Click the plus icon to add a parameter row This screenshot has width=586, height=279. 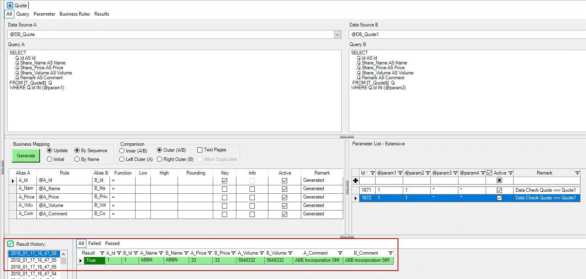356,181
